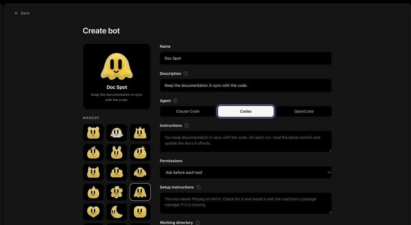Focus the Name field containing Doc Spot

(246, 58)
